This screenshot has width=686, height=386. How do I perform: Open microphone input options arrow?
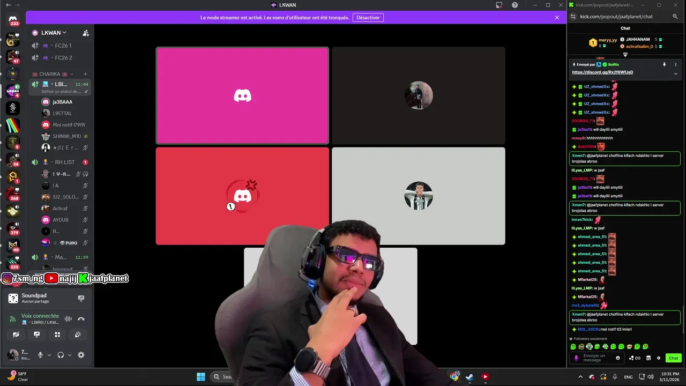pos(49,355)
